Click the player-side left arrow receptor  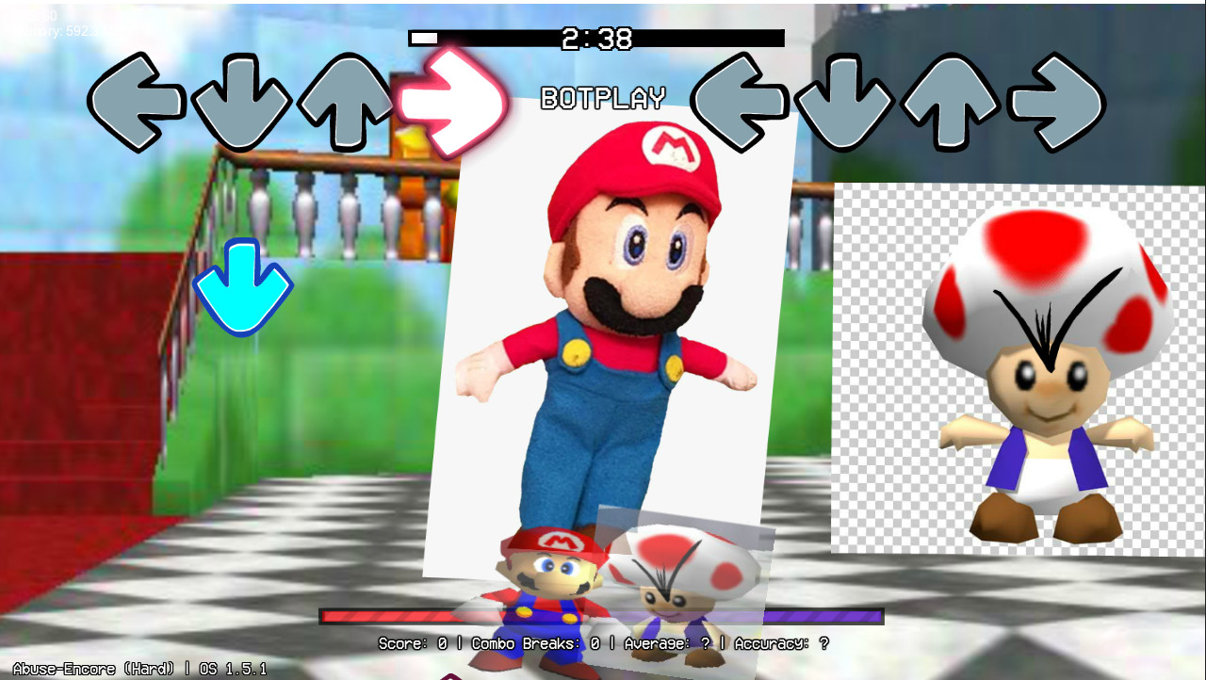coord(135,102)
